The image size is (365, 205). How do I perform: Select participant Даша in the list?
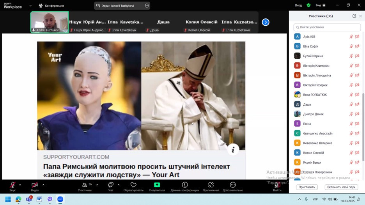pos(327,104)
